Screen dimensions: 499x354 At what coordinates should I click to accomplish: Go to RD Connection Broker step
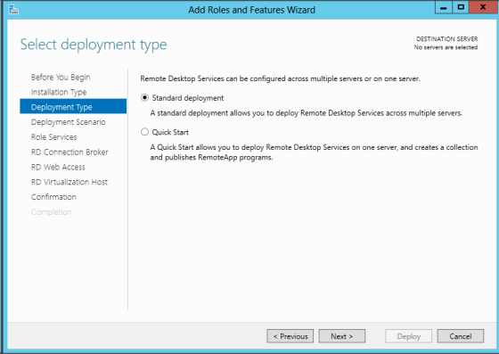pyautogui.click(x=70, y=152)
